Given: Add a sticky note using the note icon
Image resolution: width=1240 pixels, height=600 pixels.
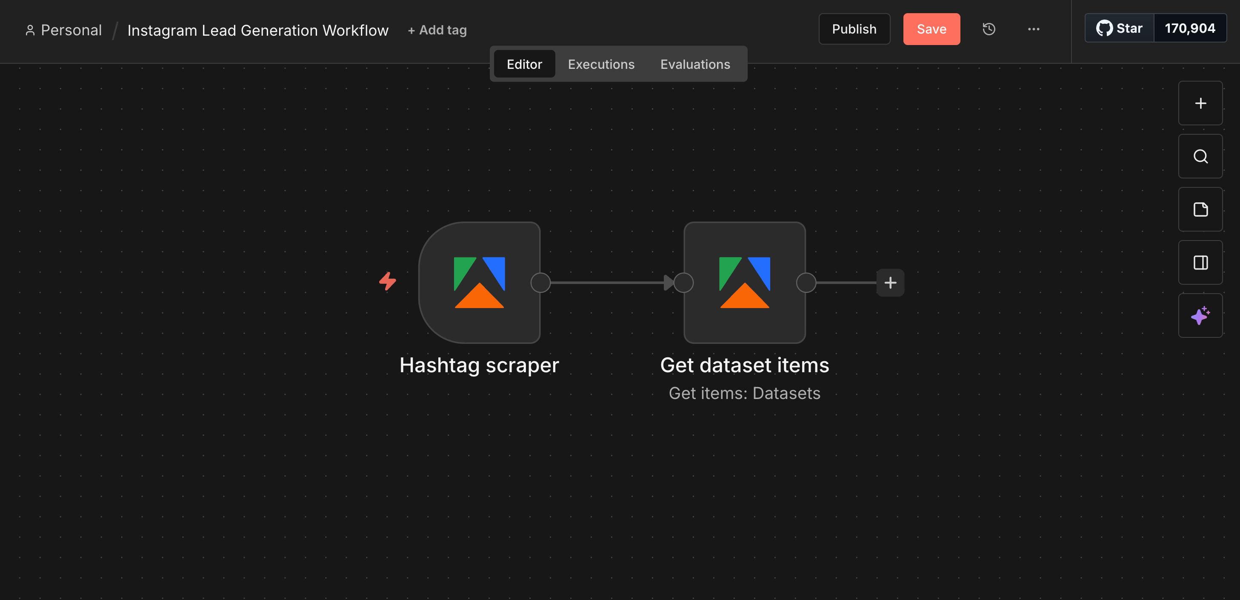Looking at the screenshot, I should (1200, 209).
